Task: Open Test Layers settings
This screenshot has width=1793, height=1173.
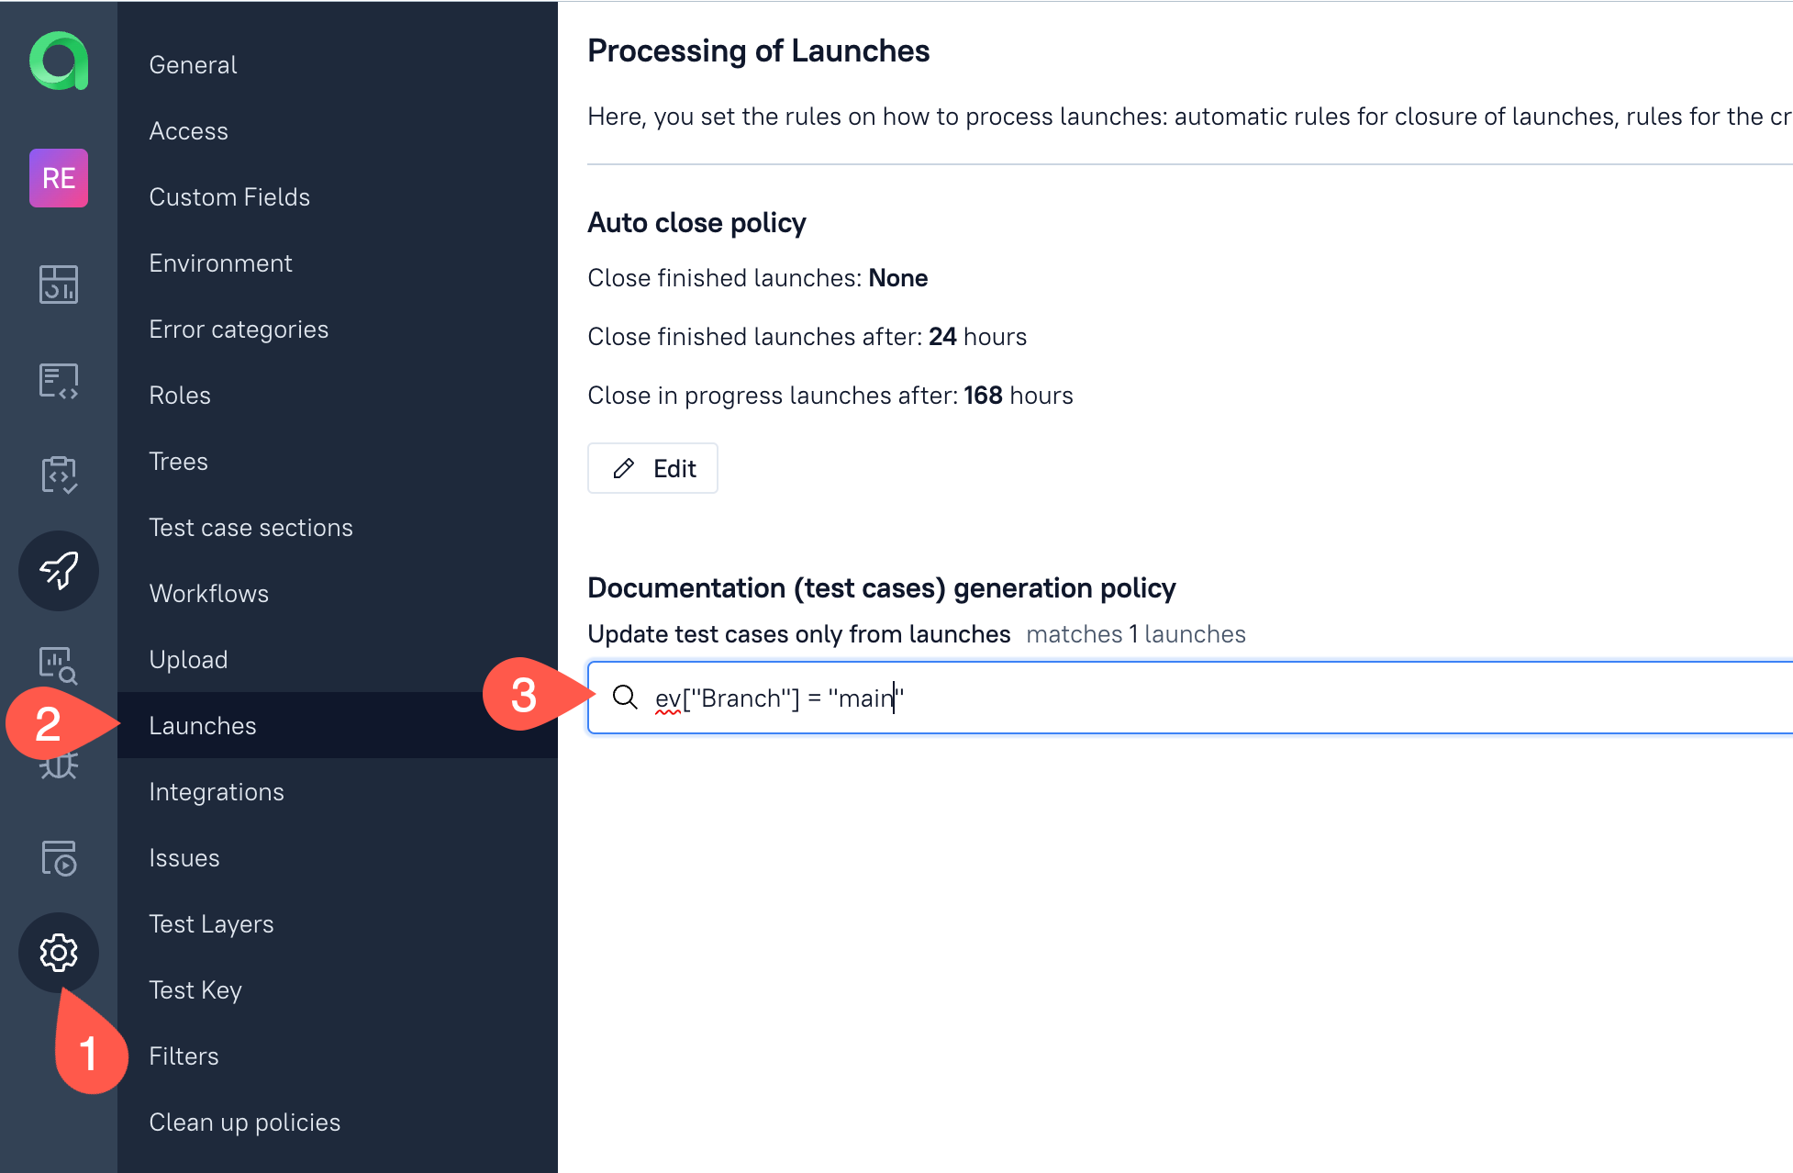Action: pos(211,924)
